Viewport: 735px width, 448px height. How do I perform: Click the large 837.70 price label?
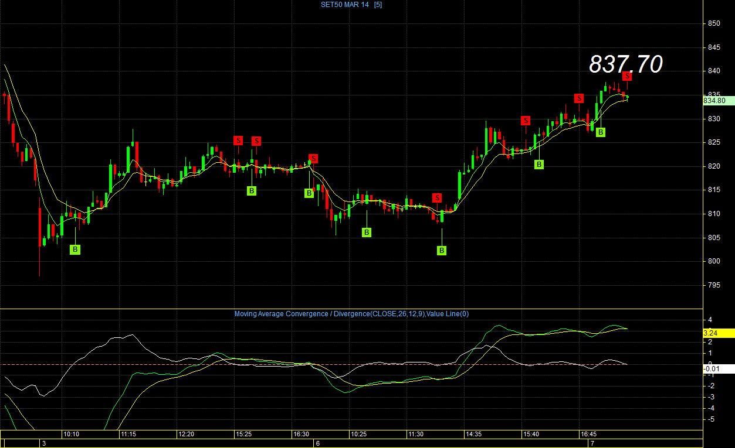tap(625, 64)
